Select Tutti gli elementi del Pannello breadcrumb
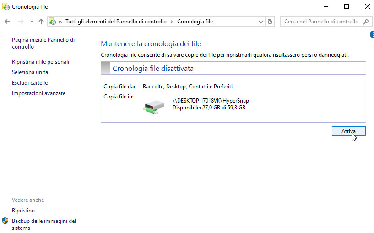The height and width of the screenshot is (233, 374). 116,22
